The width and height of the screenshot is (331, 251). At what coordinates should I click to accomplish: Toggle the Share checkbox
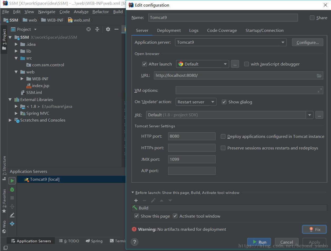tap(312, 18)
